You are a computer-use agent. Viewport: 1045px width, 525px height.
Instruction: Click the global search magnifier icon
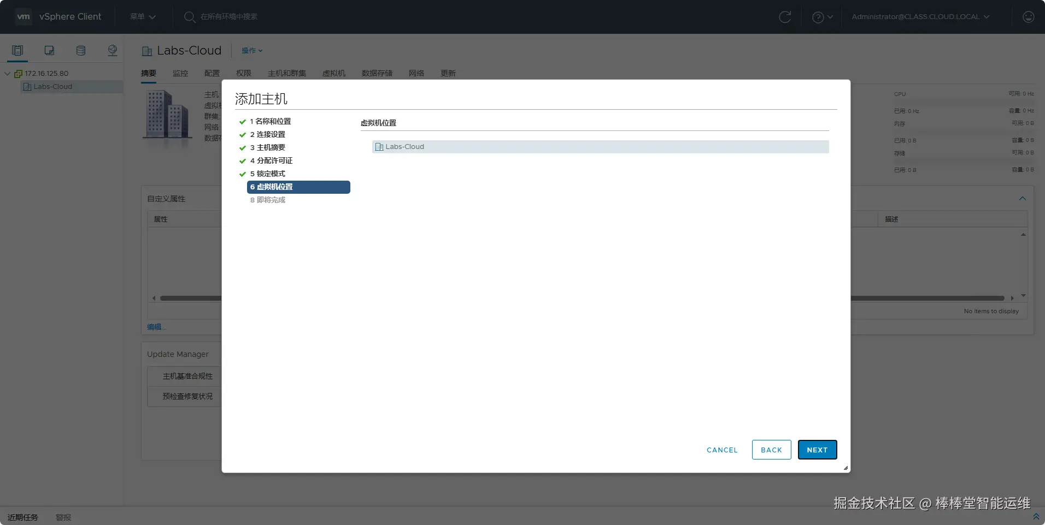pos(189,17)
